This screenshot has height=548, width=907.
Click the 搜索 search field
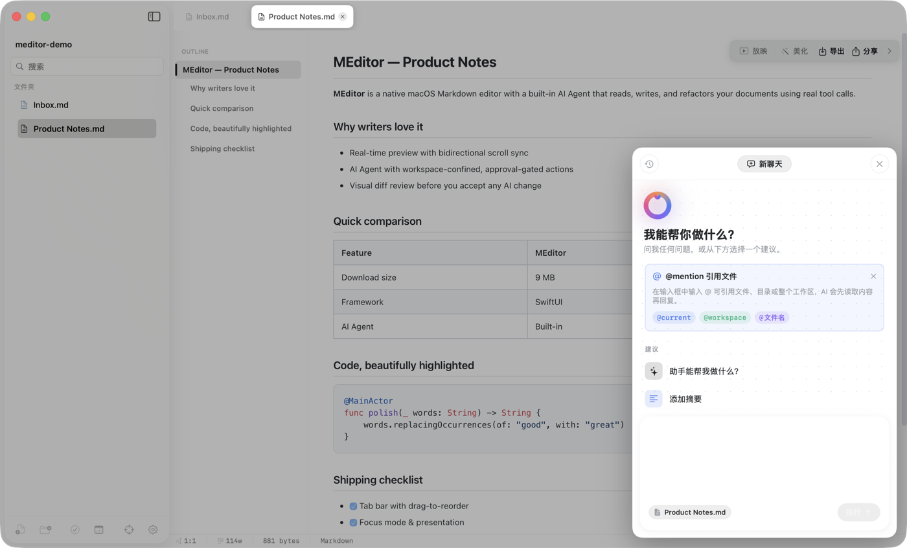click(87, 66)
